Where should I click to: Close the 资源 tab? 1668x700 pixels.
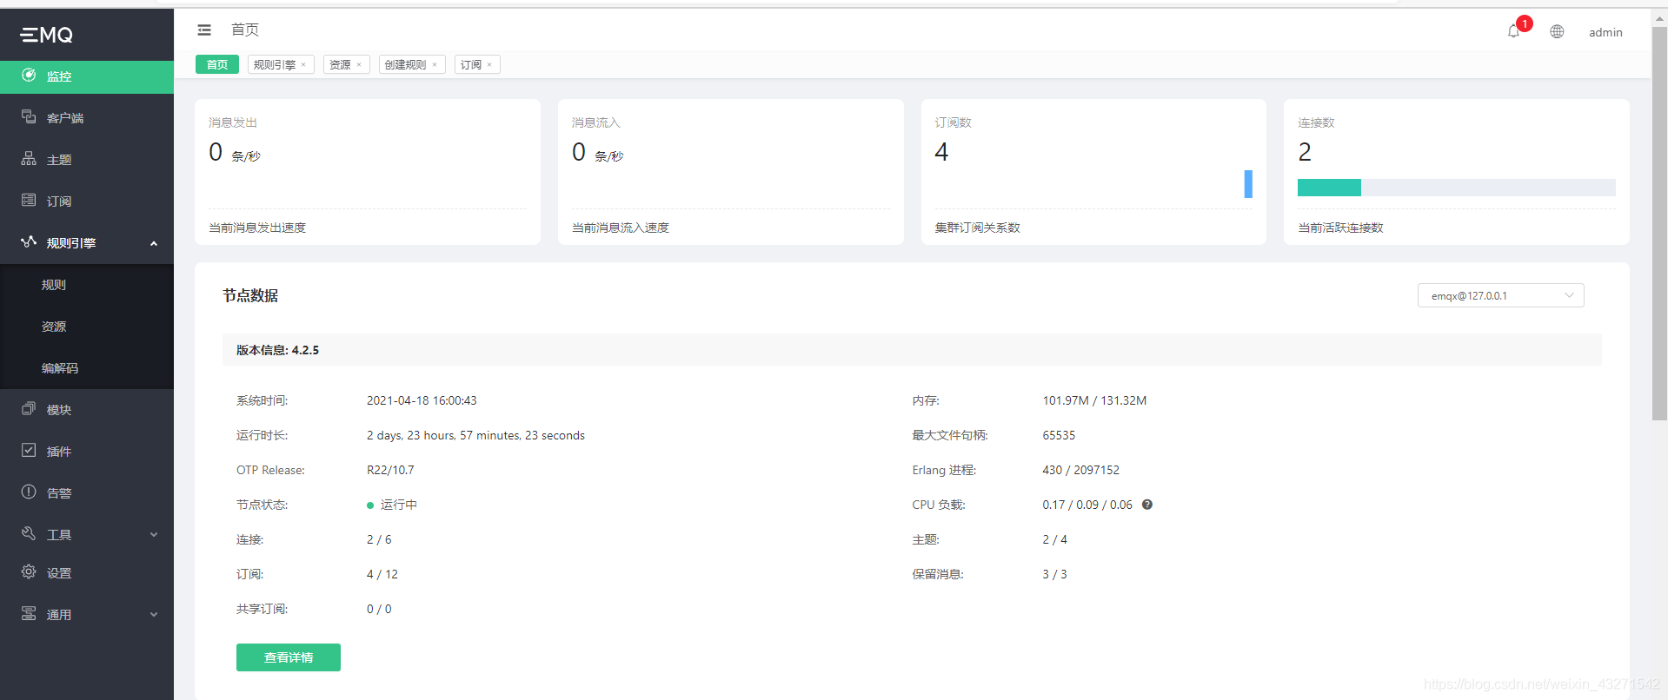point(359,65)
